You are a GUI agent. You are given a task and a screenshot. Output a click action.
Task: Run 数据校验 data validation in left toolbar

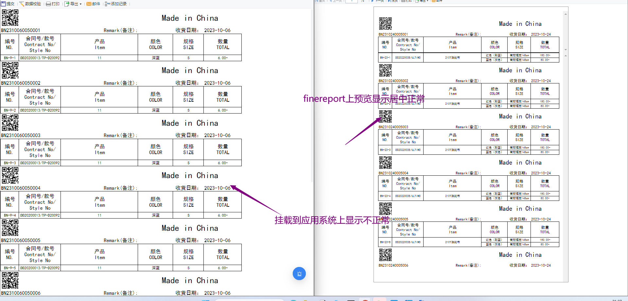[x=30, y=4]
